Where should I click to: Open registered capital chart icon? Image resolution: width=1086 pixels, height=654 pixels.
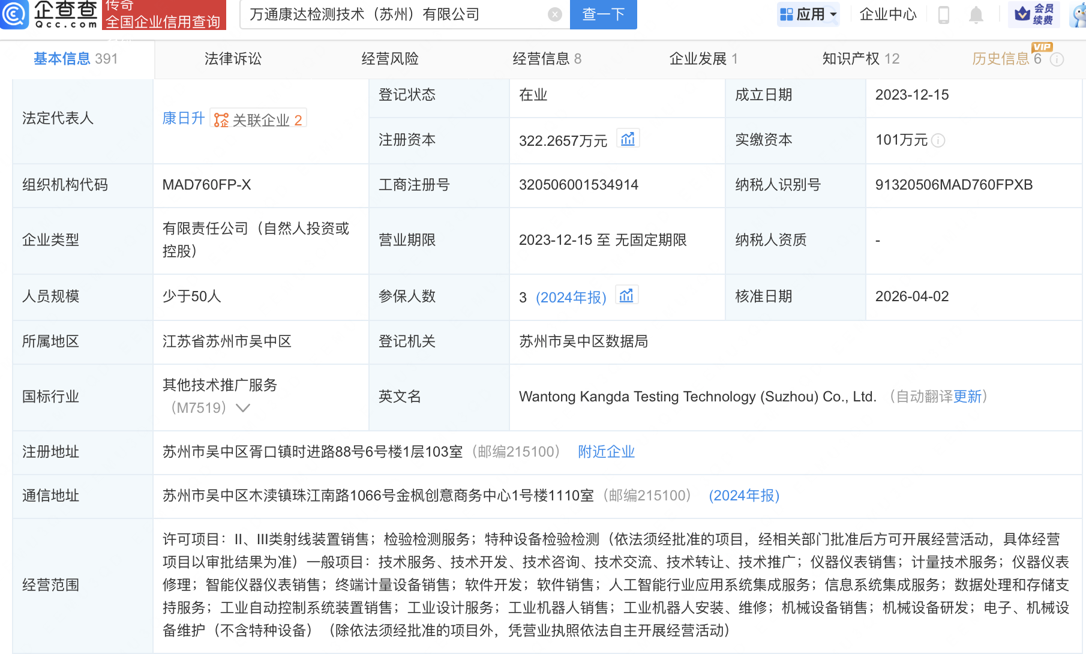point(628,139)
